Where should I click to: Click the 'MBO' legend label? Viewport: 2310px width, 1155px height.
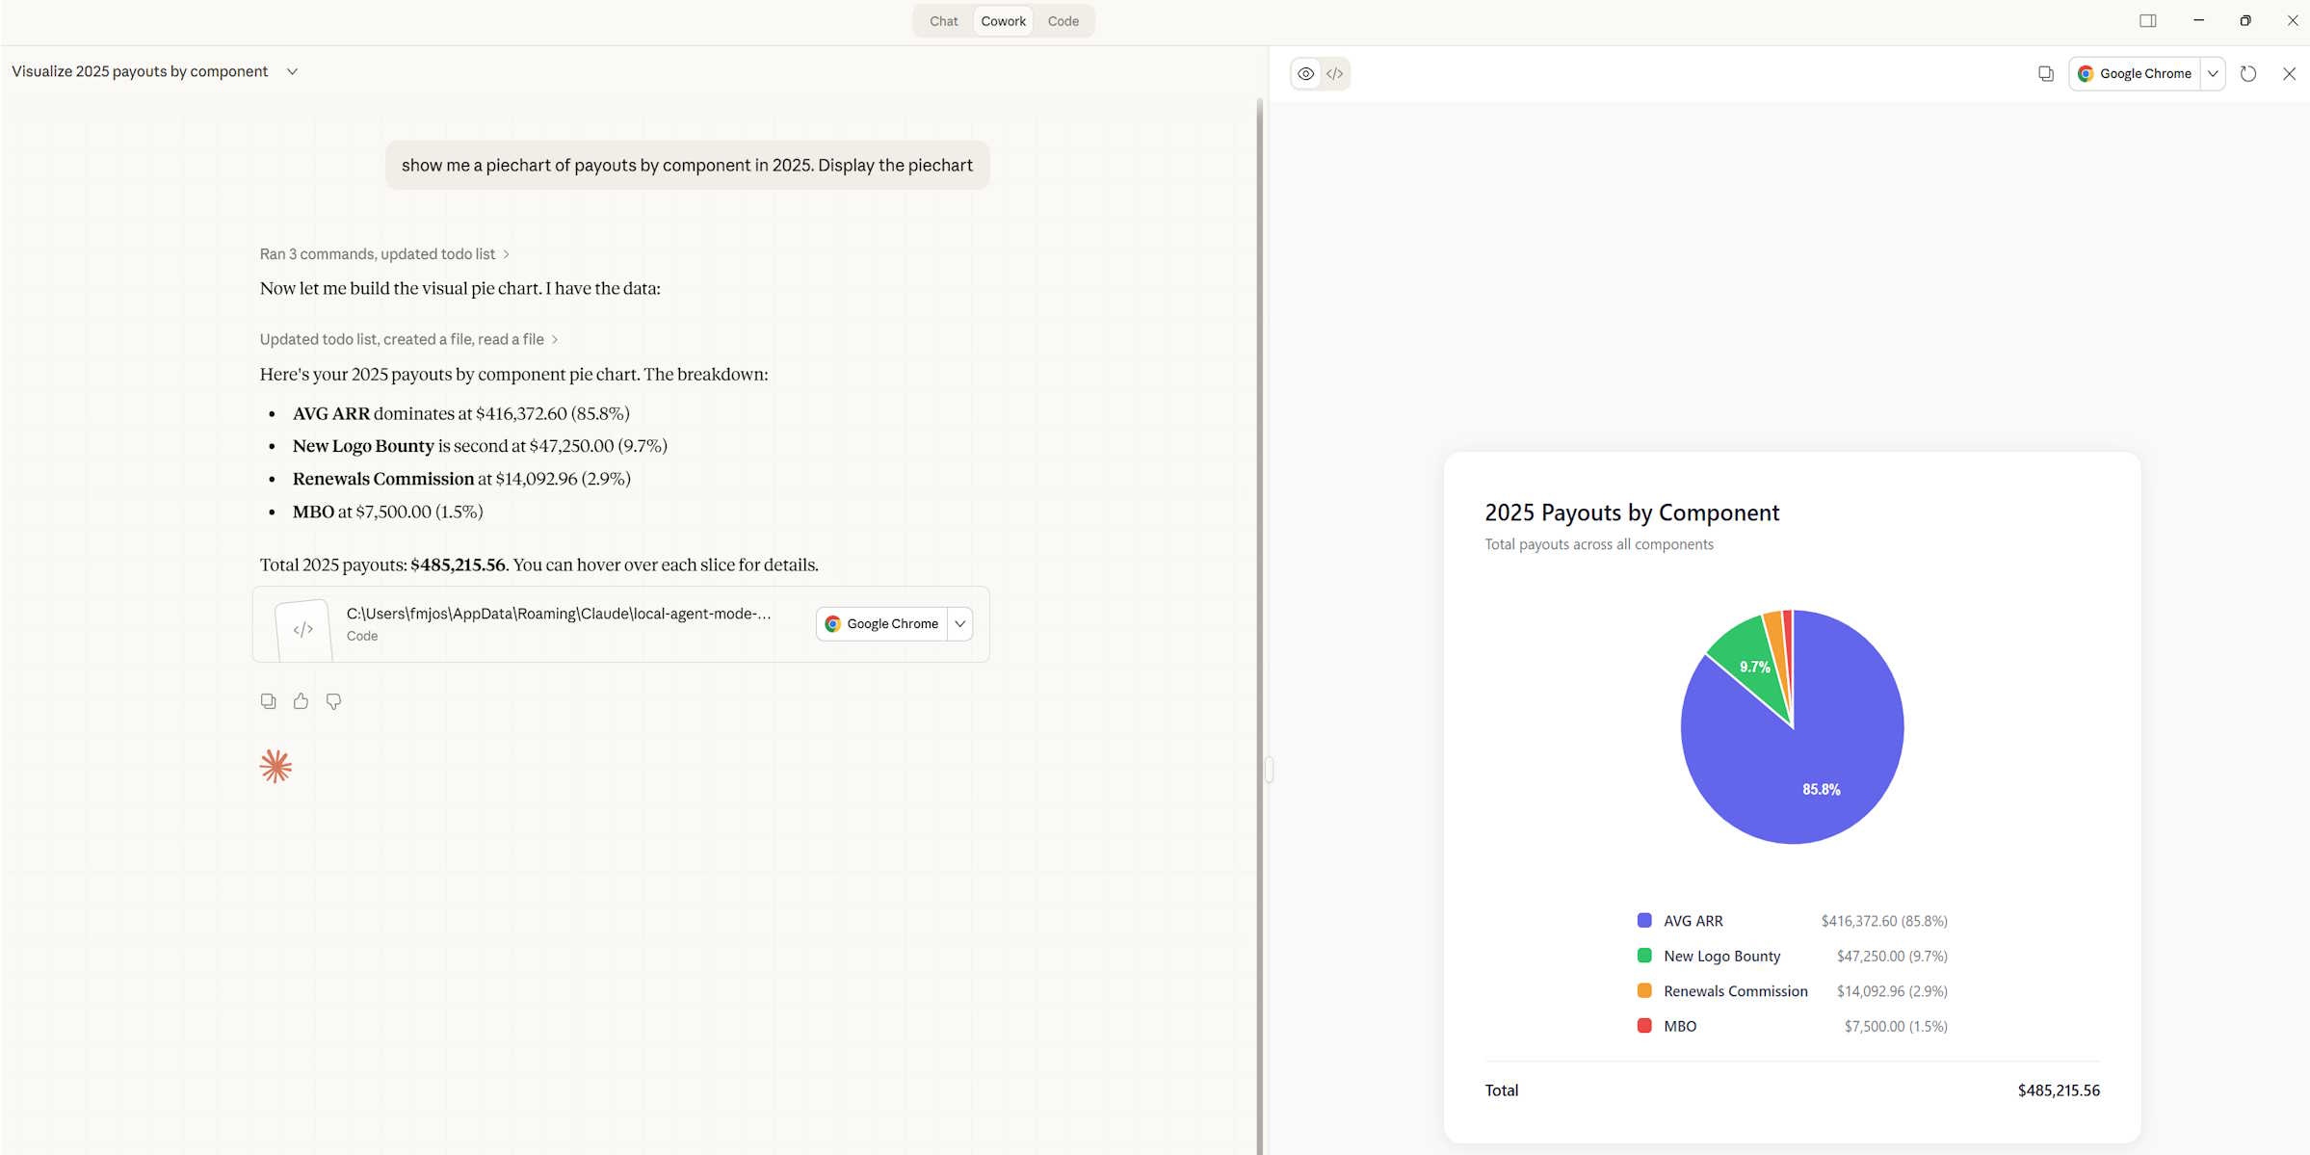(x=1680, y=1026)
